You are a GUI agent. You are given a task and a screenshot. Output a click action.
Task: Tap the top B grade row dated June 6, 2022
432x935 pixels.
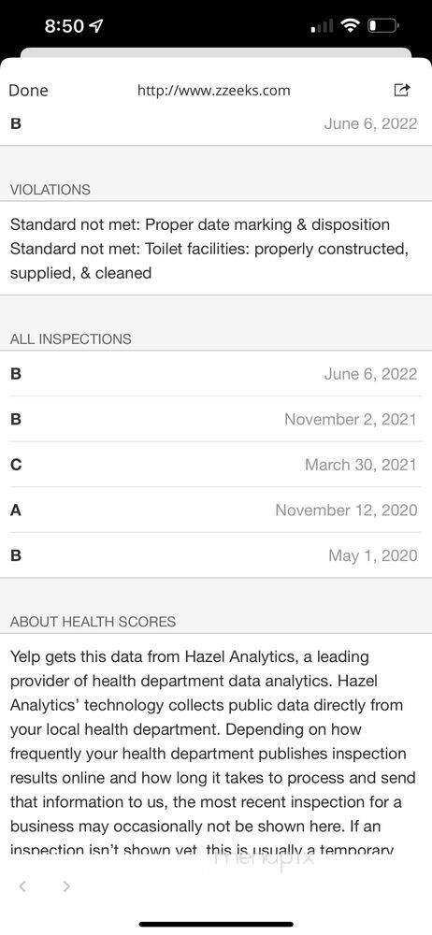click(216, 124)
